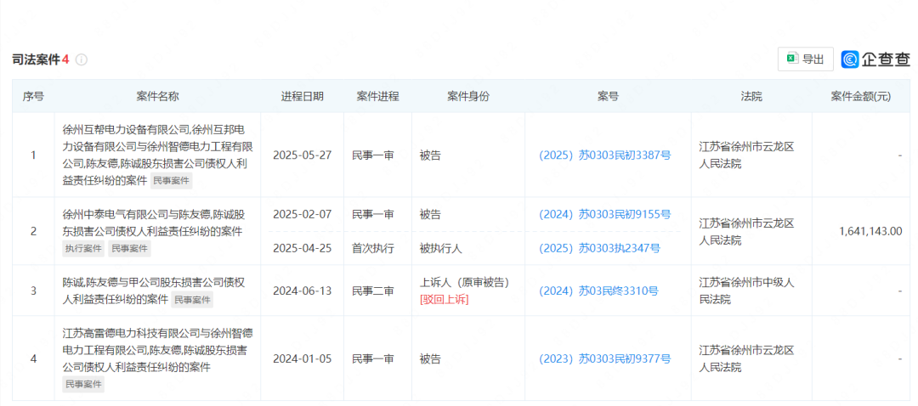Click the date 2025-05-27
Screen dimensions: 918x406
tap(302, 155)
